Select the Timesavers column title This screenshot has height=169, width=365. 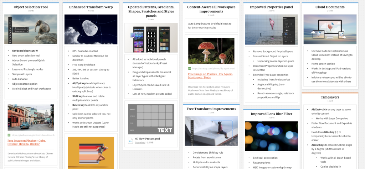coord(330,97)
